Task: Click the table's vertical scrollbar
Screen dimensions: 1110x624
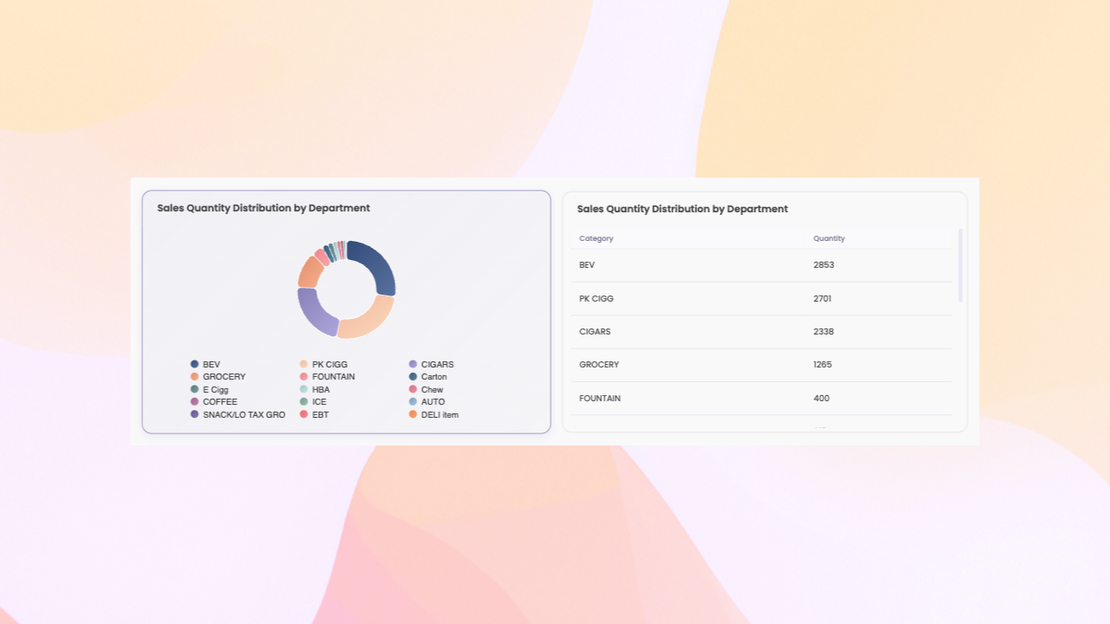Action: click(959, 260)
